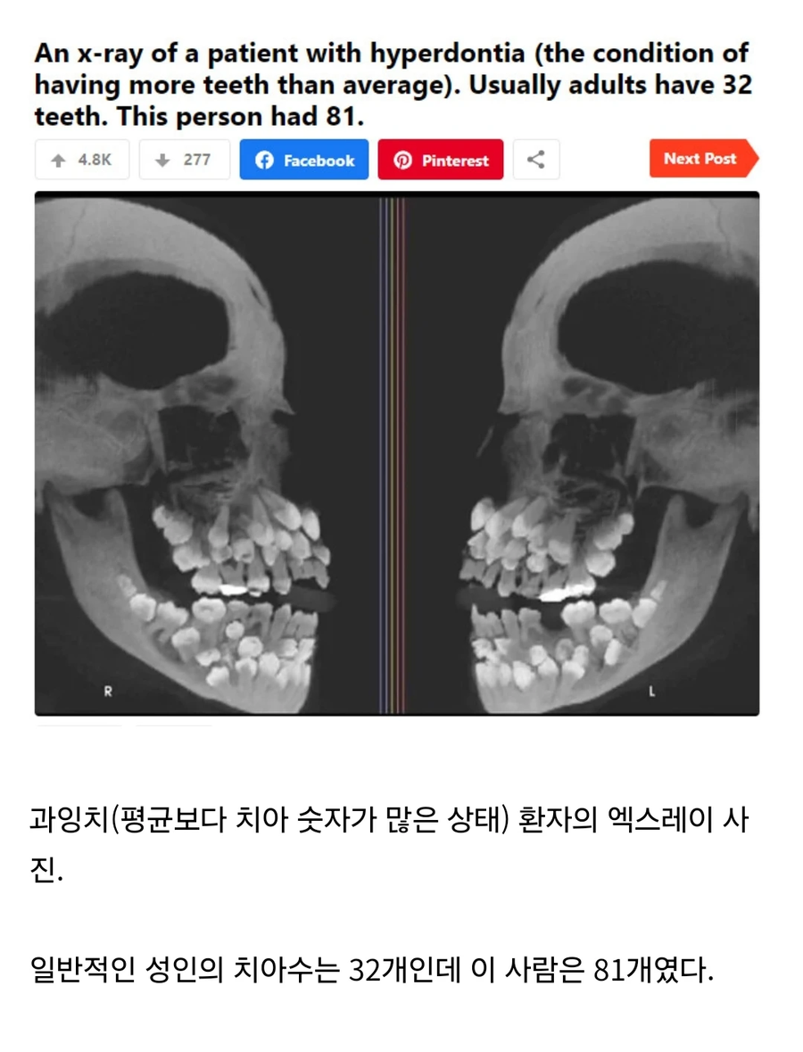Open the share options icon
Image resolution: width=803 pixels, height=1052 pixels.
pyautogui.click(x=536, y=160)
